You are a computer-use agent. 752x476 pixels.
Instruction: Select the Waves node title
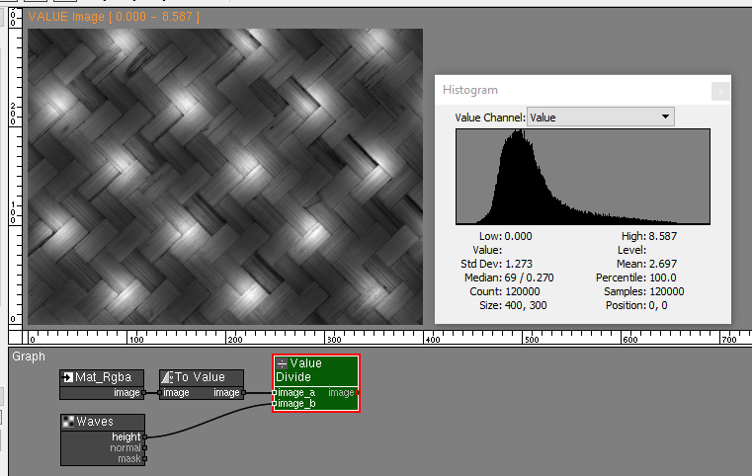[x=95, y=422]
